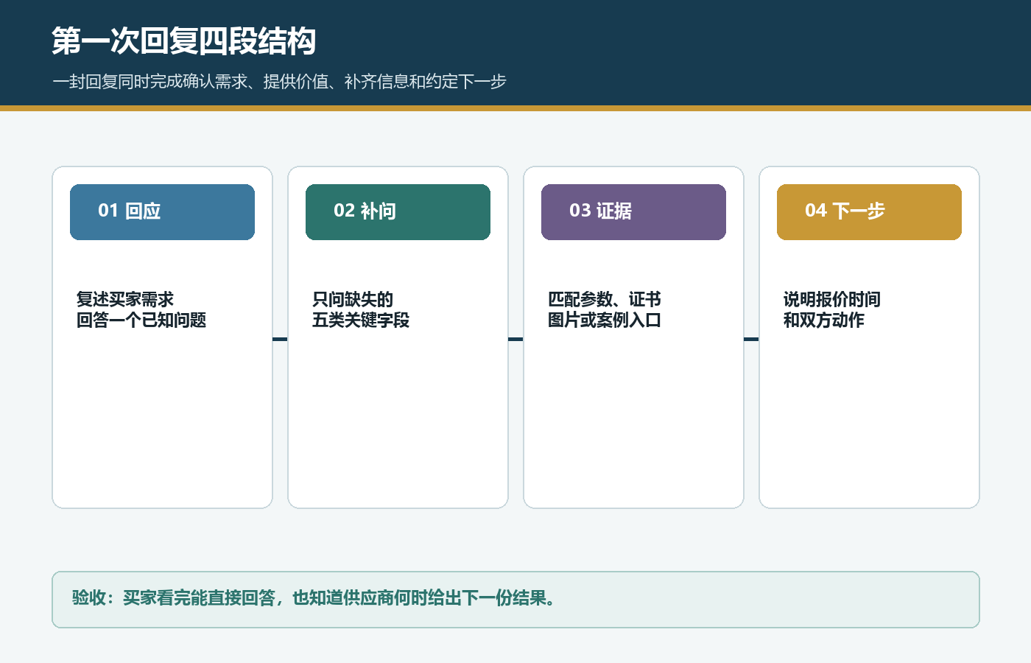Select the text 说明报价时间
This screenshot has height=663, width=1031.
pos(832,299)
